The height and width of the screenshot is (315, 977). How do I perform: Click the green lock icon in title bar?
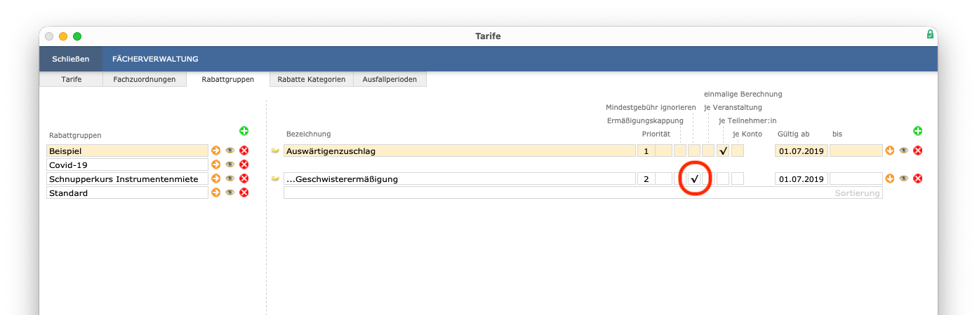[x=930, y=34]
